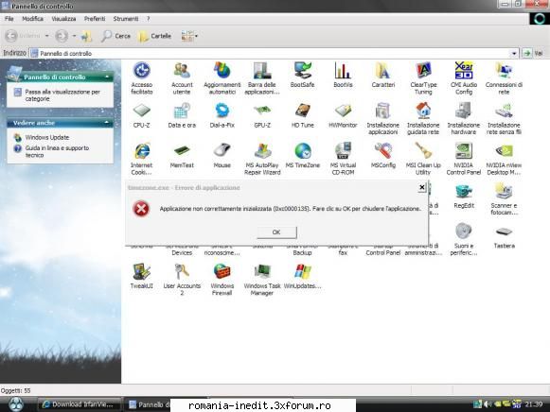Collapse the Pannello di controllo side panel

[x=107, y=77]
